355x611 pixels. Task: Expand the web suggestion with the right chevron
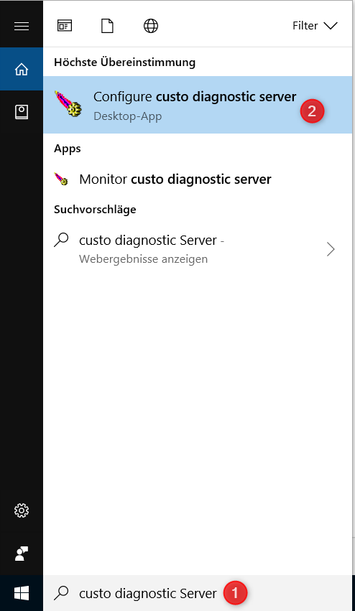click(x=331, y=249)
